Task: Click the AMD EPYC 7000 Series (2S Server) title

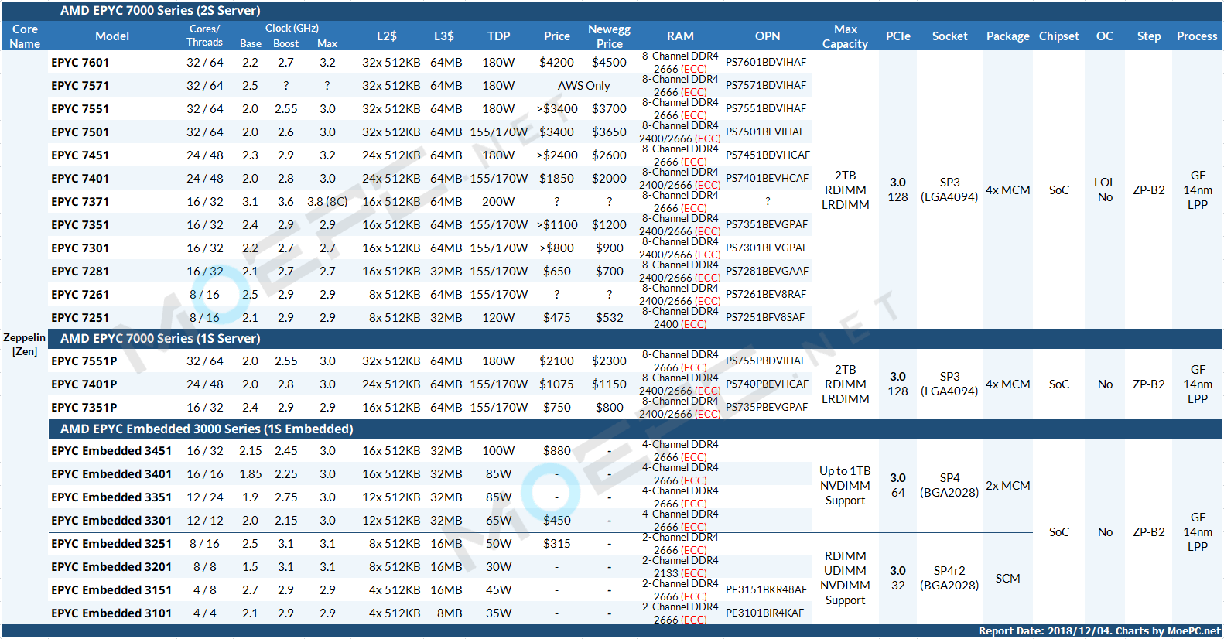Action: point(160,11)
